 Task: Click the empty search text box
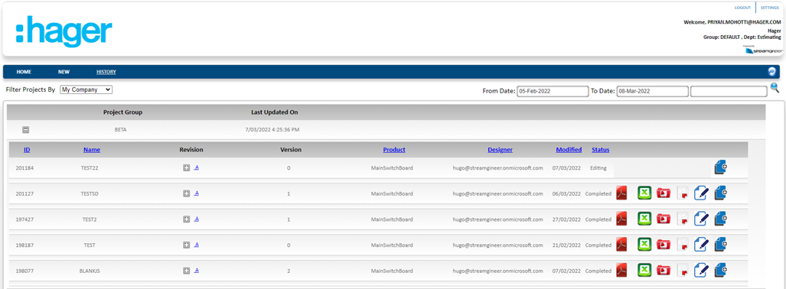click(729, 91)
